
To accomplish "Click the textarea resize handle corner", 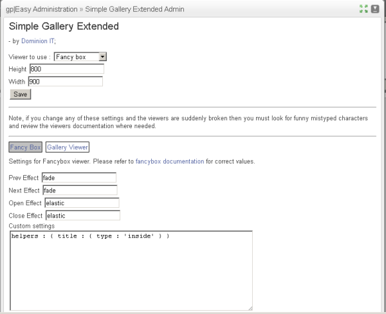I will tap(250, 308).
